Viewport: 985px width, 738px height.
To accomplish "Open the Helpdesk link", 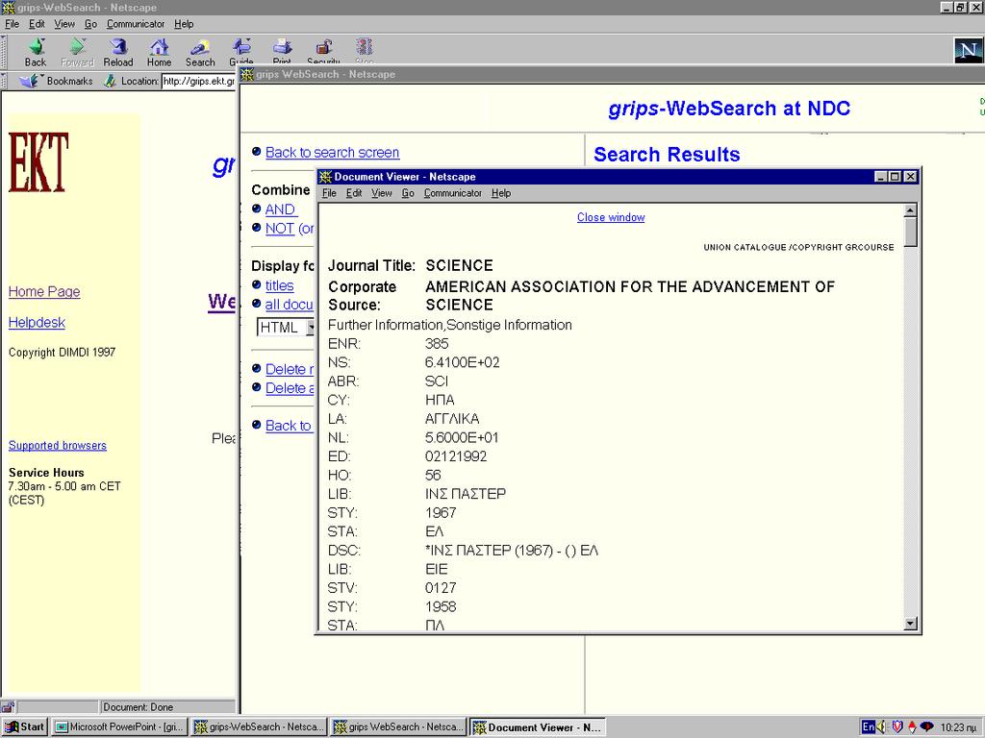I will [x=37, y=323].
